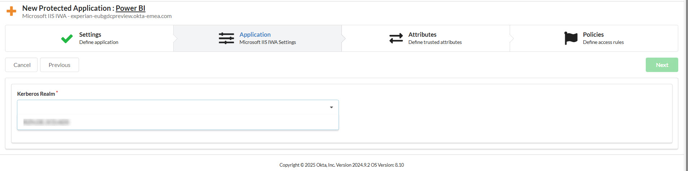Click the "Define access rules" subtitle

[603, 42]
